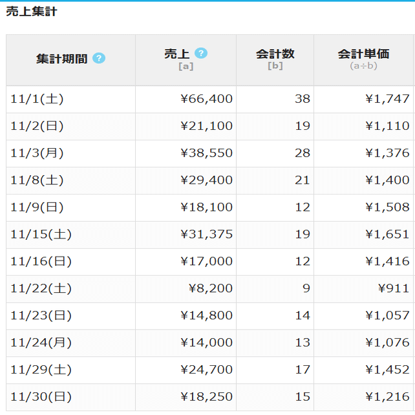Viewport: 415px width, 415px height.
Task: Open the help icon next to 売上
Action: (201, 53)
